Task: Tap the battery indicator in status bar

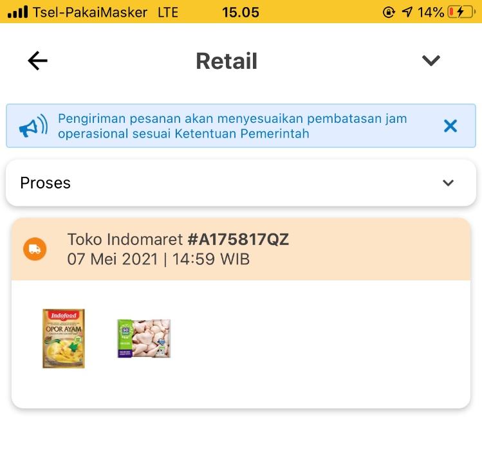Action: (x=461, y=12)
